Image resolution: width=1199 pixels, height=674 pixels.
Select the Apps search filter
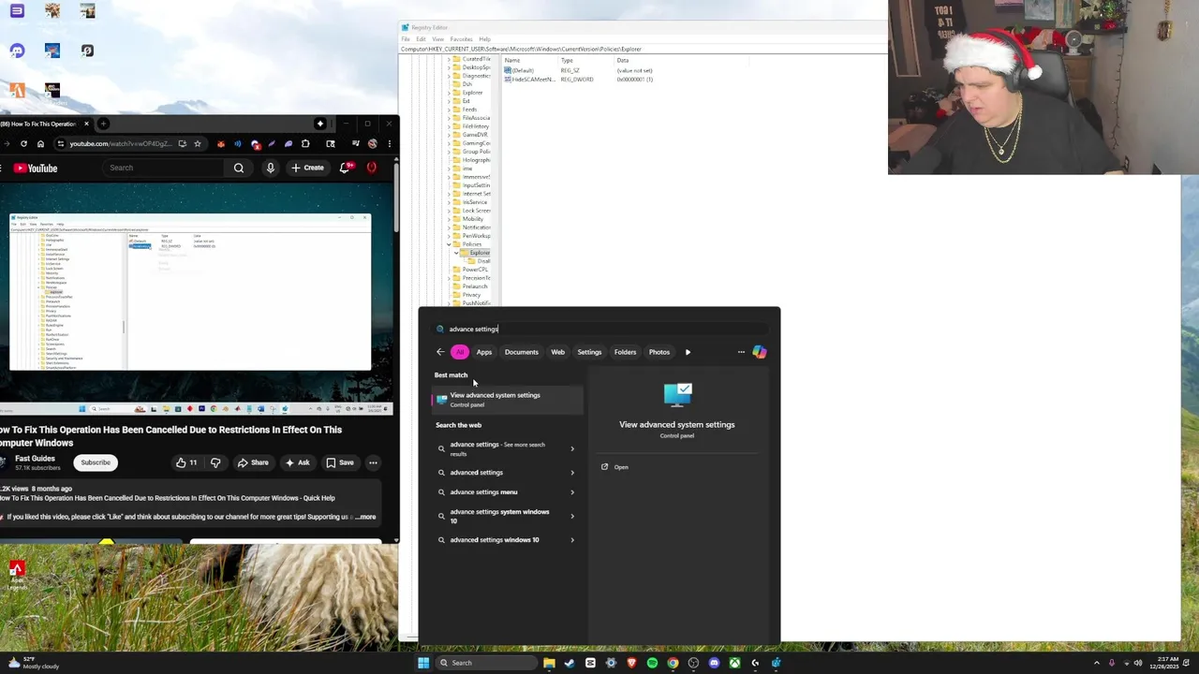484,352
